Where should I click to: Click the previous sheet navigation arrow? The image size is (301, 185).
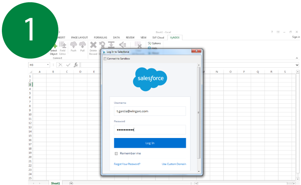tap(33, 183)
